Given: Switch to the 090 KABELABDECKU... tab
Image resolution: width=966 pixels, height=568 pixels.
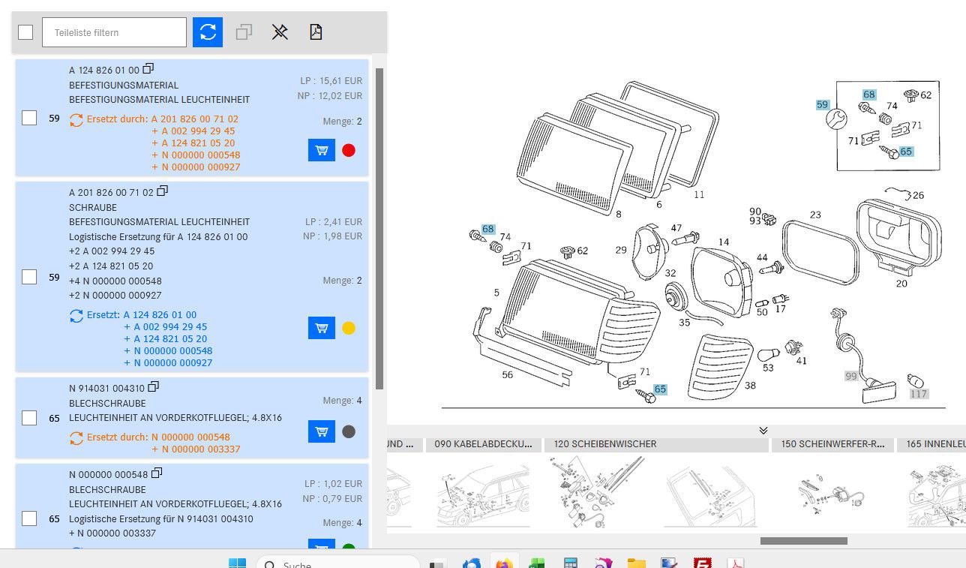Looking at the screenshot, I should pyautogui.click(x=483, y=444).
